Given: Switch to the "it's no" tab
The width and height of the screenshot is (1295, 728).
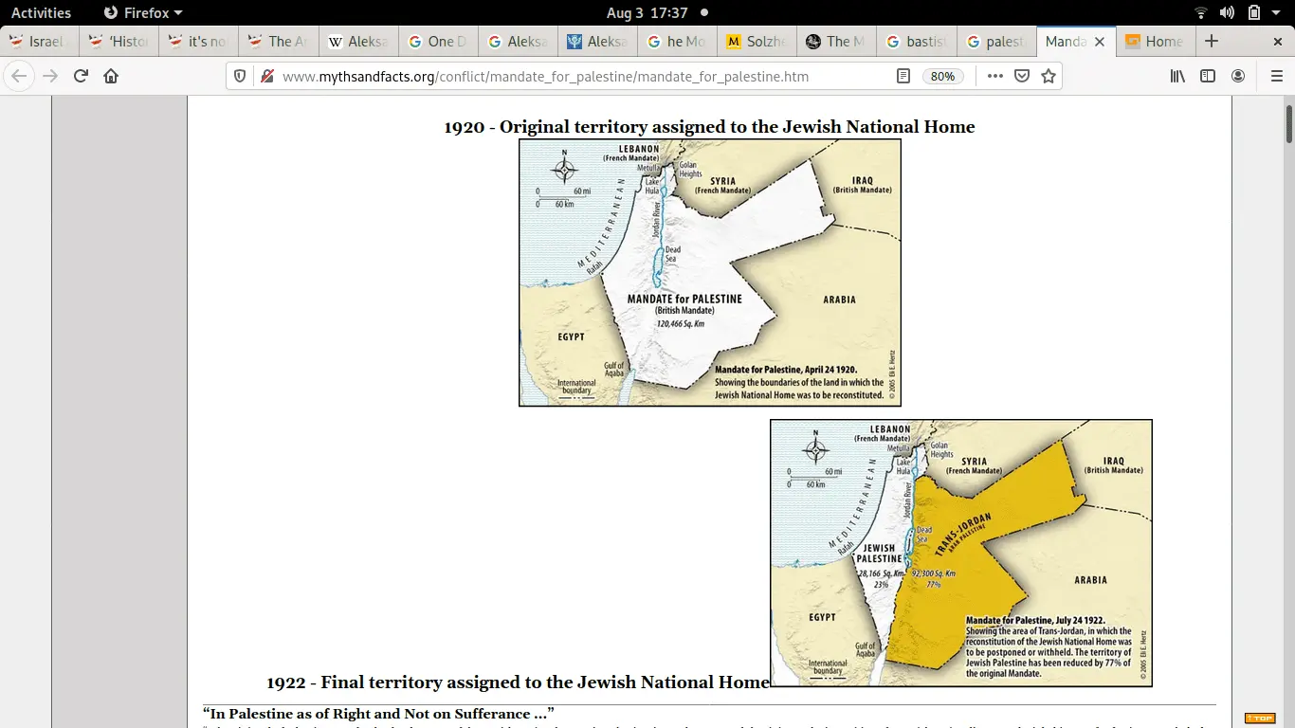Looking at the screenshot, I should (x=198, y=42).
